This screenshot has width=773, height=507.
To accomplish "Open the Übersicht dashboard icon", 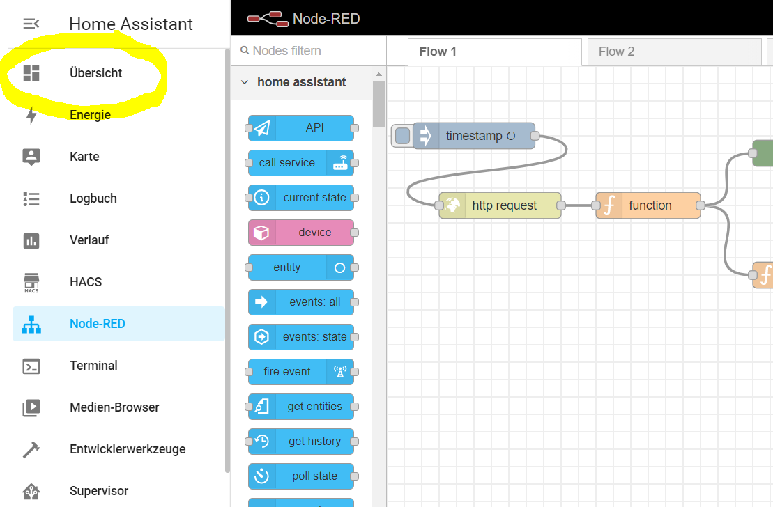I will [31, 73].
